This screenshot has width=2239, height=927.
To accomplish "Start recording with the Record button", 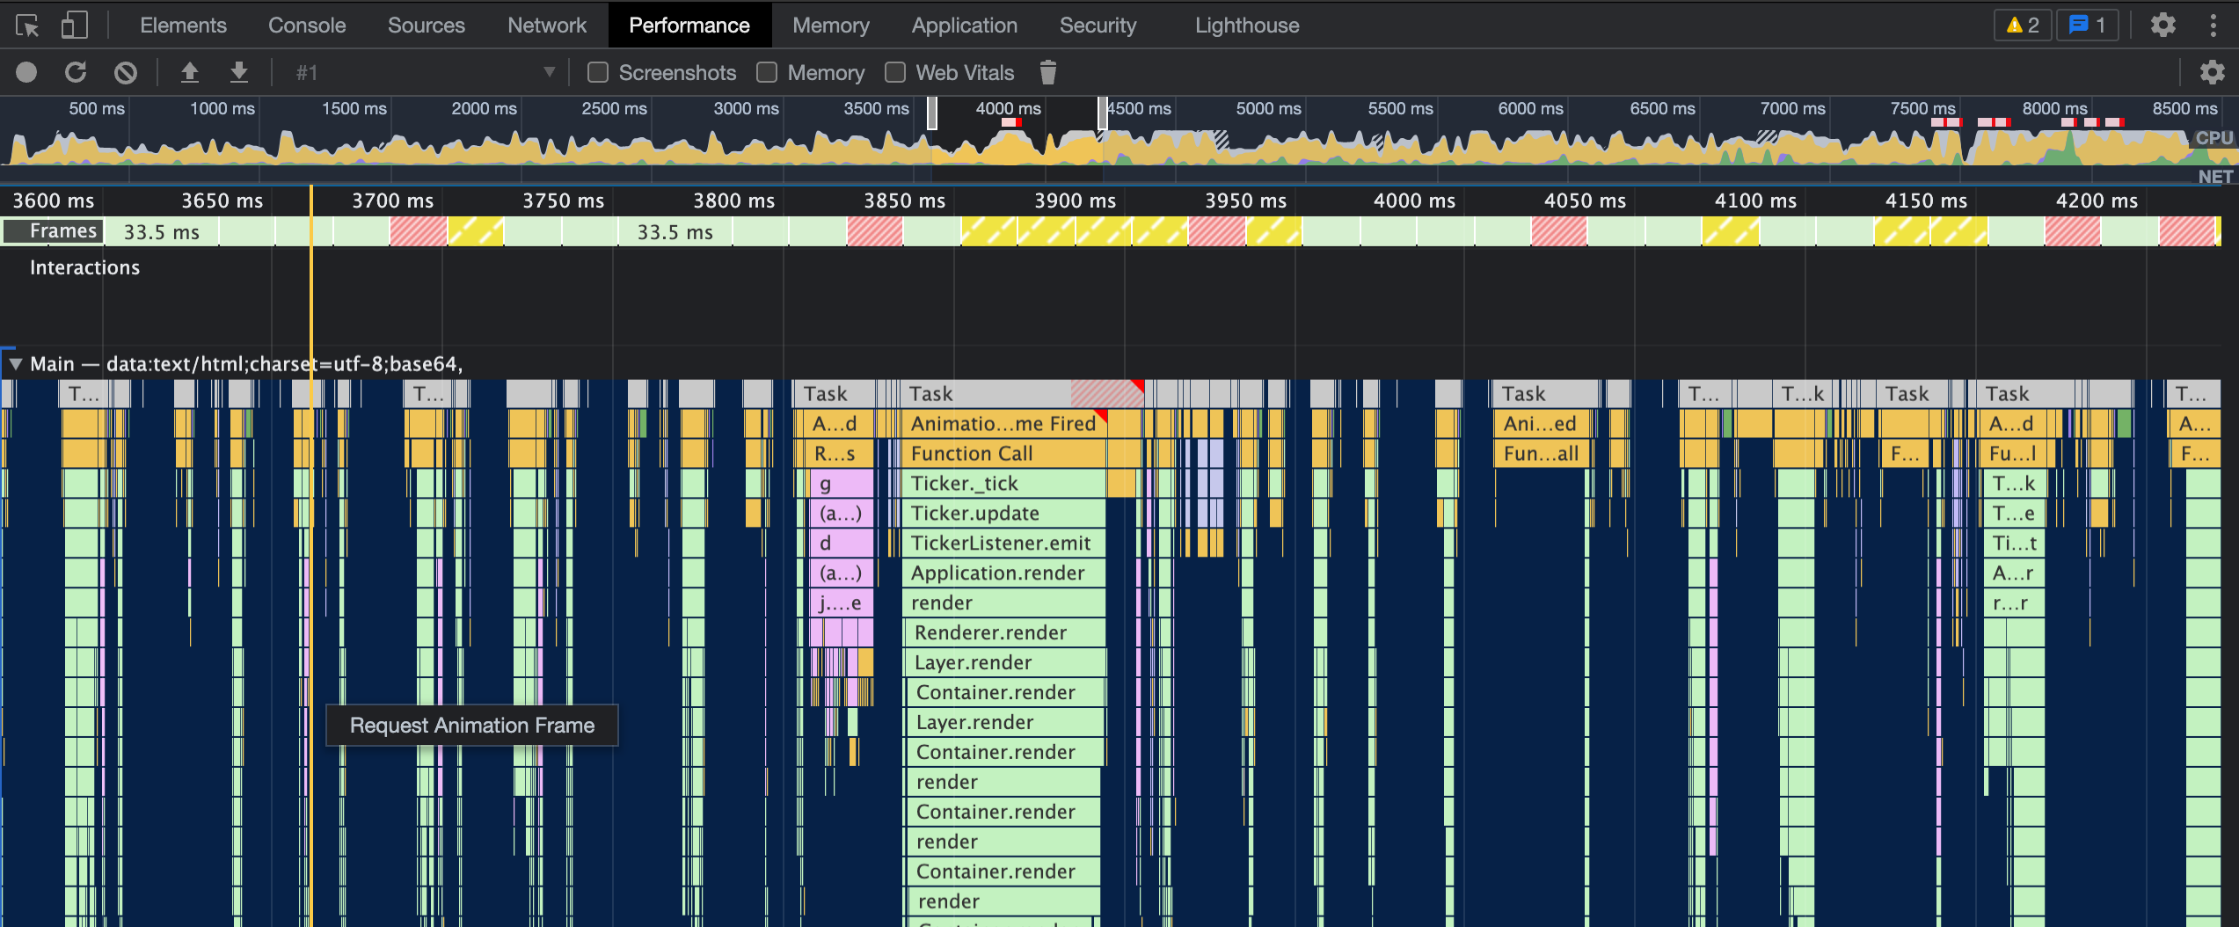I will (26, 72).
